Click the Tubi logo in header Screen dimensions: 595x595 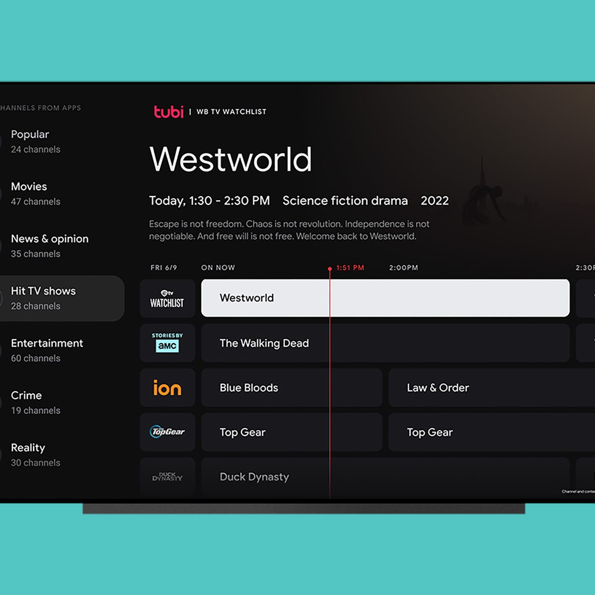click(x=169, y=112)
